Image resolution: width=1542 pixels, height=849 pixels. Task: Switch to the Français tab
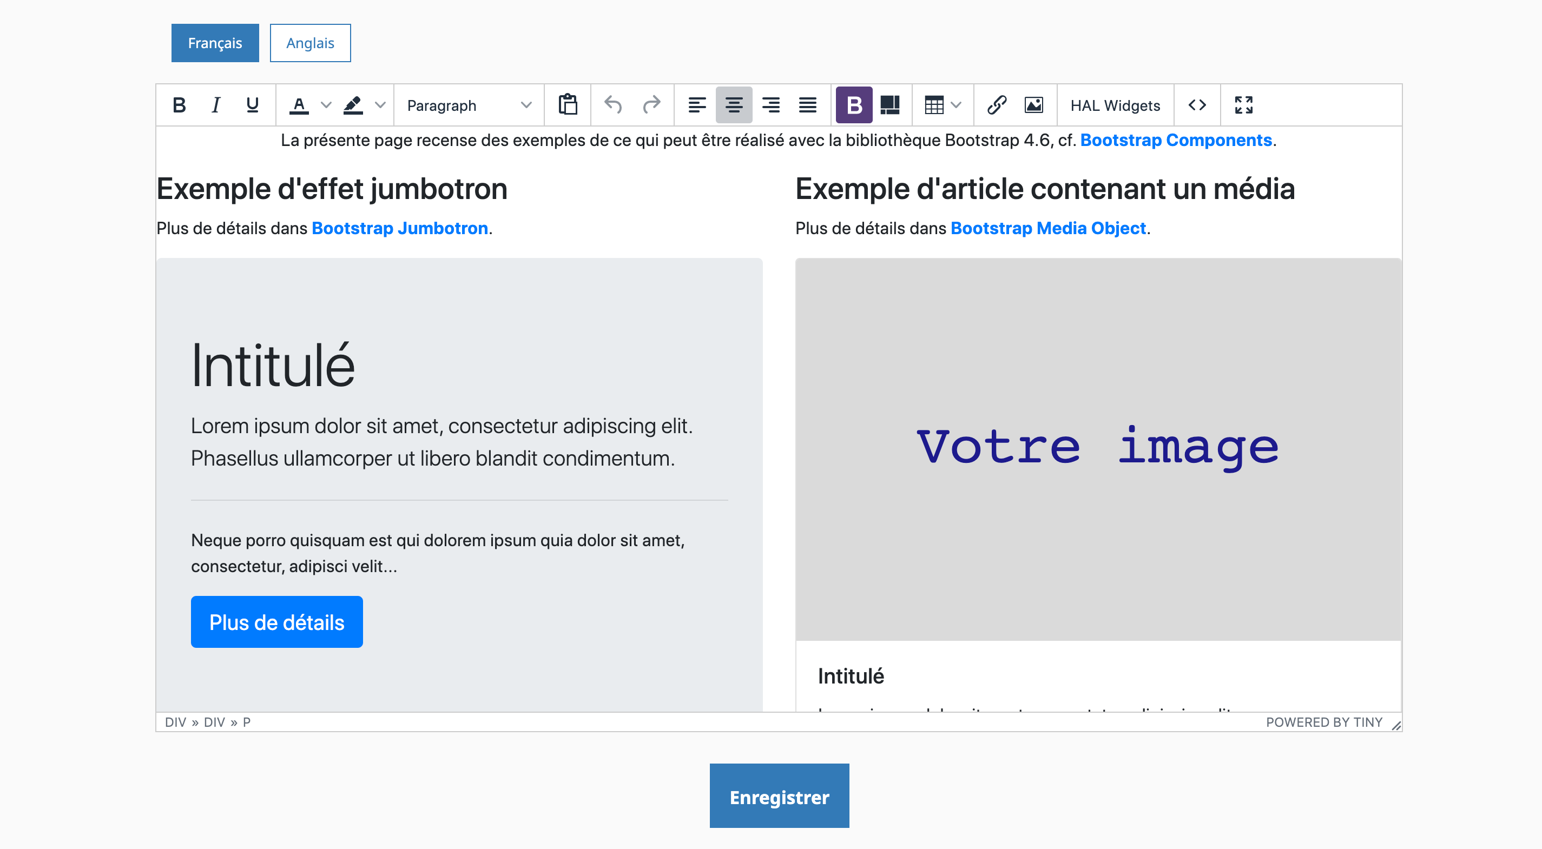click(x=215, y=43)
